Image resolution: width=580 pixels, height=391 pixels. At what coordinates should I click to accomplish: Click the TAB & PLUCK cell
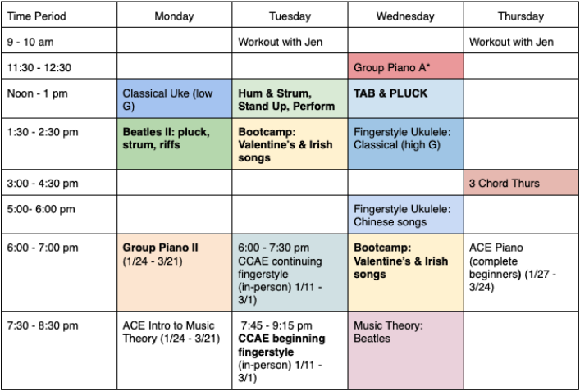point(405,99)
